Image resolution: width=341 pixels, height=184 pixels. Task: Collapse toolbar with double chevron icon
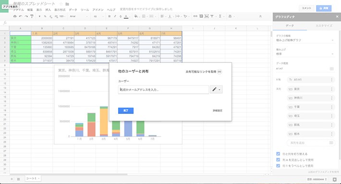(260, 16)
